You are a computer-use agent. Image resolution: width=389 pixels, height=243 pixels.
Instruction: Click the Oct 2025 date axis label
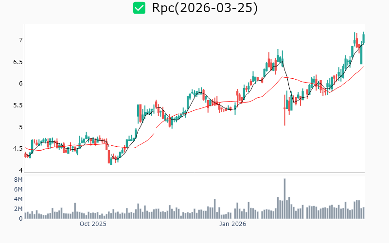point(93,224)
